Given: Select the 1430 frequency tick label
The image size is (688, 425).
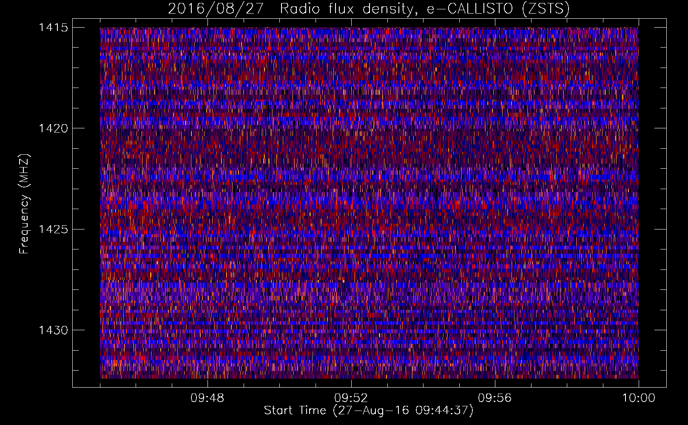Looking at the screenshot, I should point(53,330).
